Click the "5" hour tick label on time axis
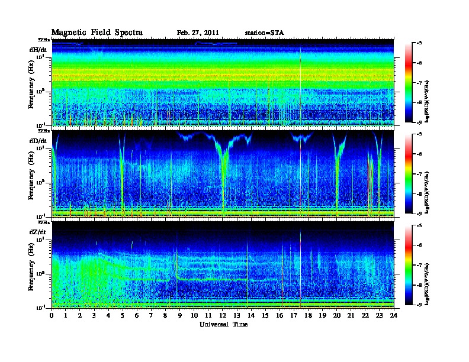This screenshot has height=362, width=469. [x=123, y=315]
